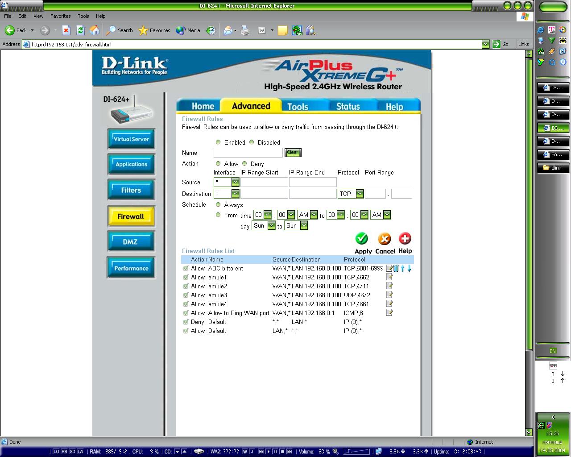Click the edit icon for emule3 rule
Viewport: 571px width, 457px height.
[389, 295]
